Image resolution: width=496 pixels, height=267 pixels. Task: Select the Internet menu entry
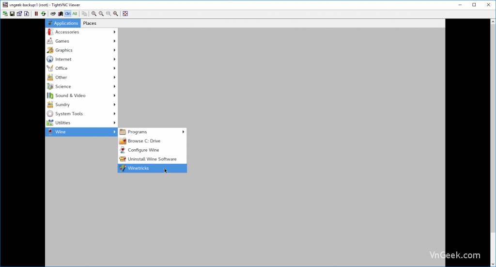(81, 59)
